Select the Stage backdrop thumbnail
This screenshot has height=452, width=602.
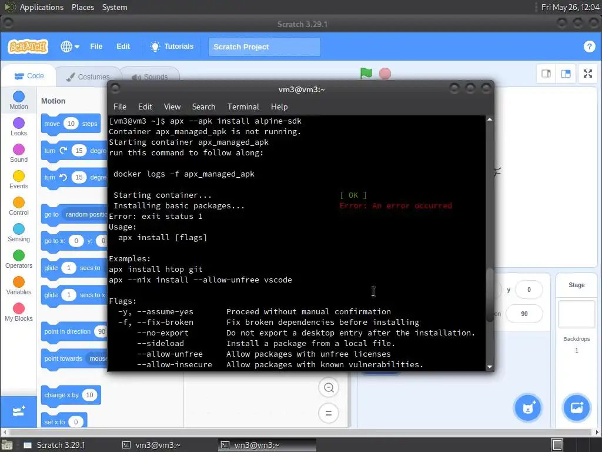576,314
